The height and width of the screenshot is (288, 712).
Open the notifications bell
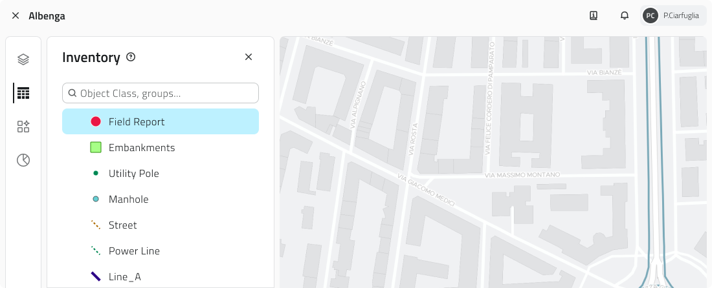[x=625, y=15]
